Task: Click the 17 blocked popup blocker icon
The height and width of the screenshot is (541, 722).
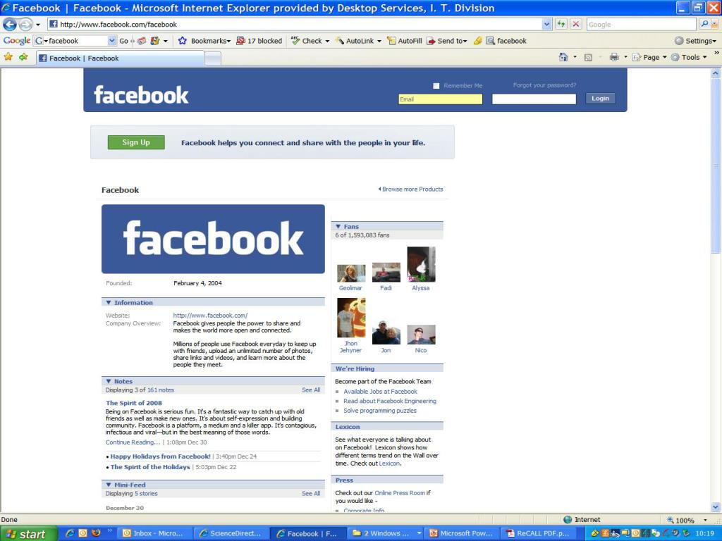Action: (259, 41)
